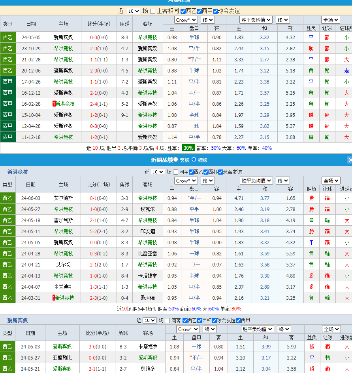Click the green 30% win rate badge

coord(188,148)
